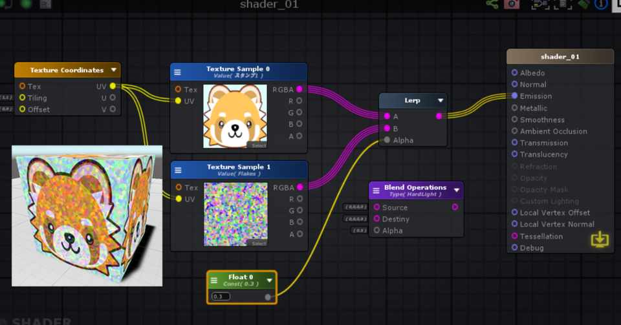The image size is (621, 325).
Task: Click the blue info icon in toolbar
Action: 601,4
